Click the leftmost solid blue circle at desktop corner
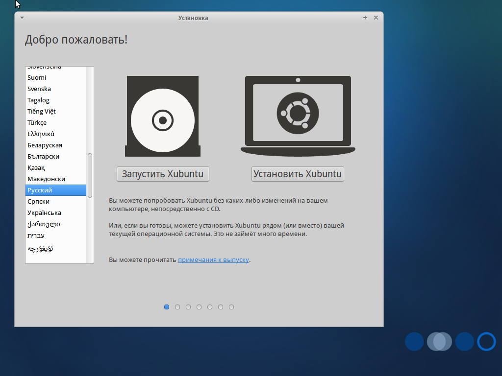502x376 pixels. (x=414, y=341)
